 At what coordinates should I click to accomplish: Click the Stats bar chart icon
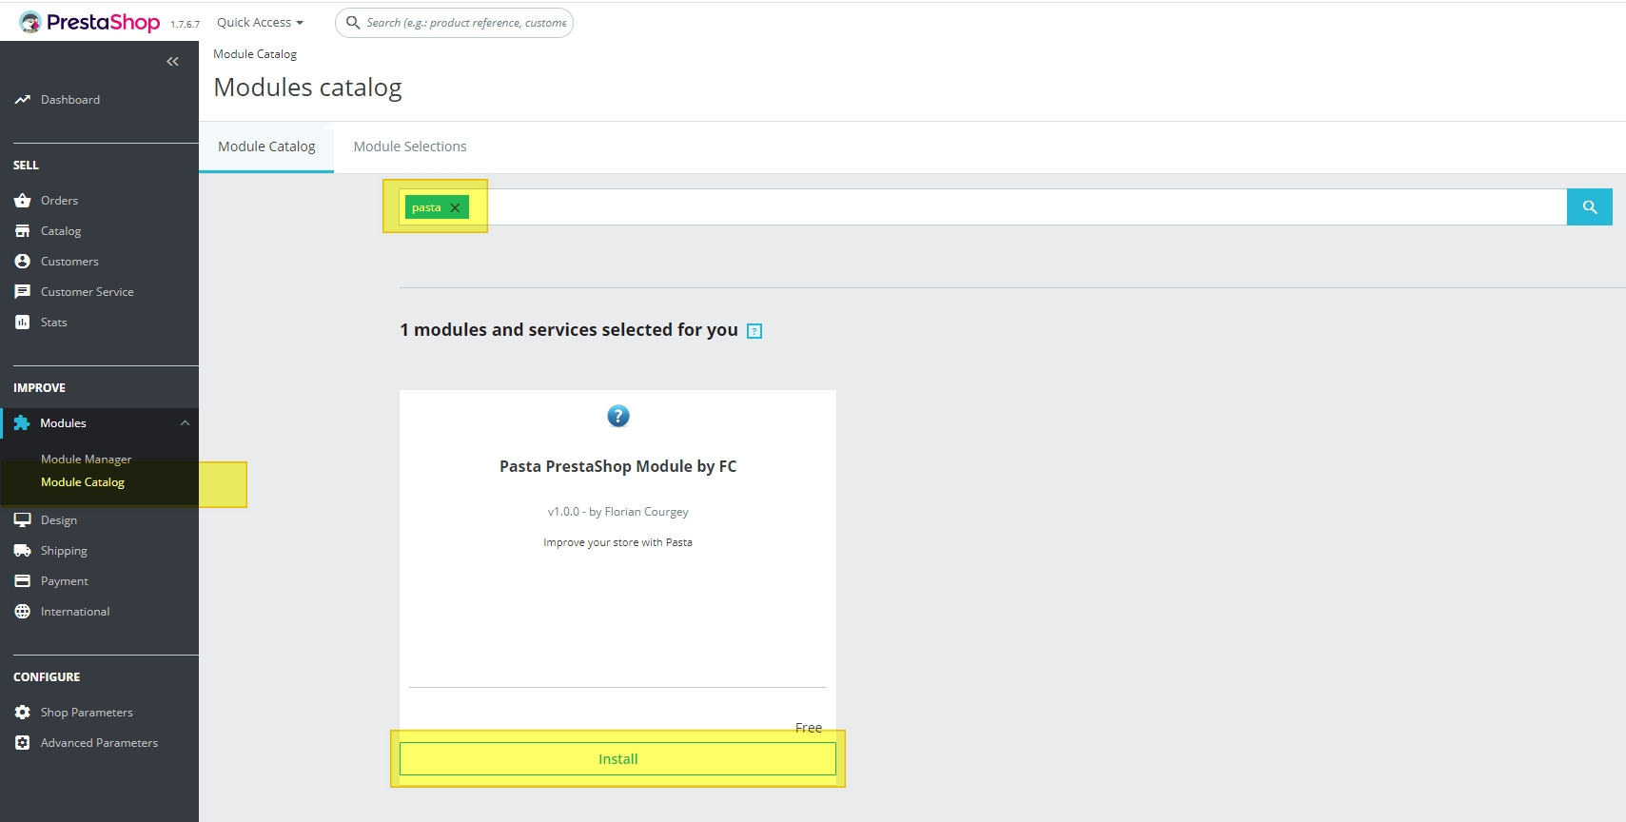(x=23, y=323)
